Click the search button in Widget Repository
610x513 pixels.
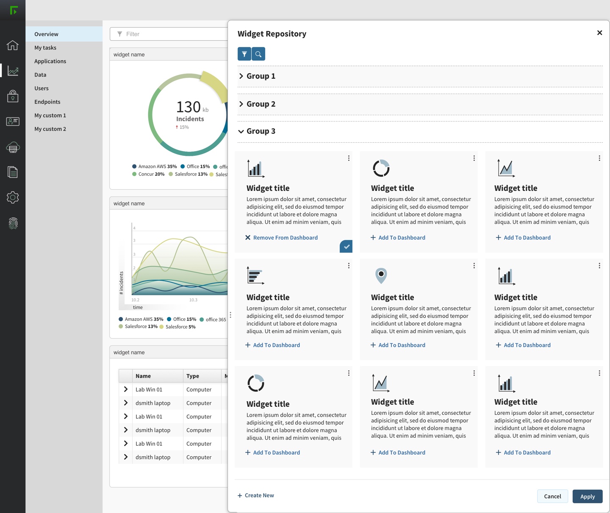click(x=258, y=54)
